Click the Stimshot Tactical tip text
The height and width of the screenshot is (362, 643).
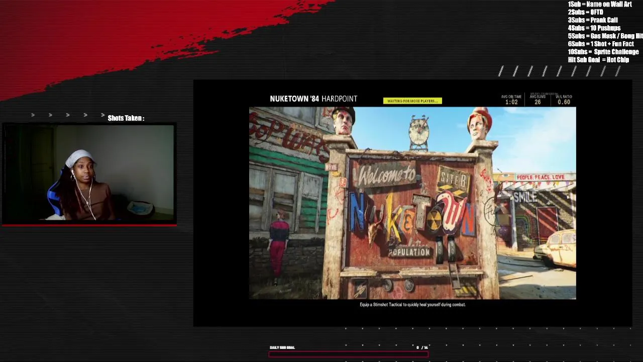(412, 305)
